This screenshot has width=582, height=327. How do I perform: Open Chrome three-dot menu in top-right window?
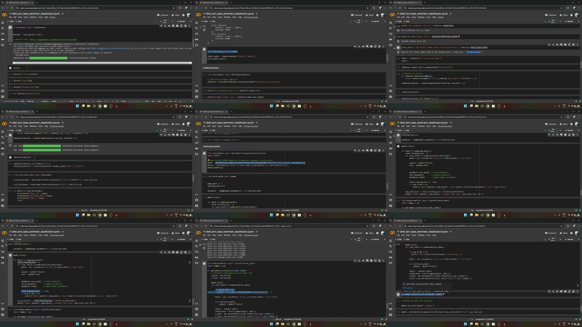point(579,8)
